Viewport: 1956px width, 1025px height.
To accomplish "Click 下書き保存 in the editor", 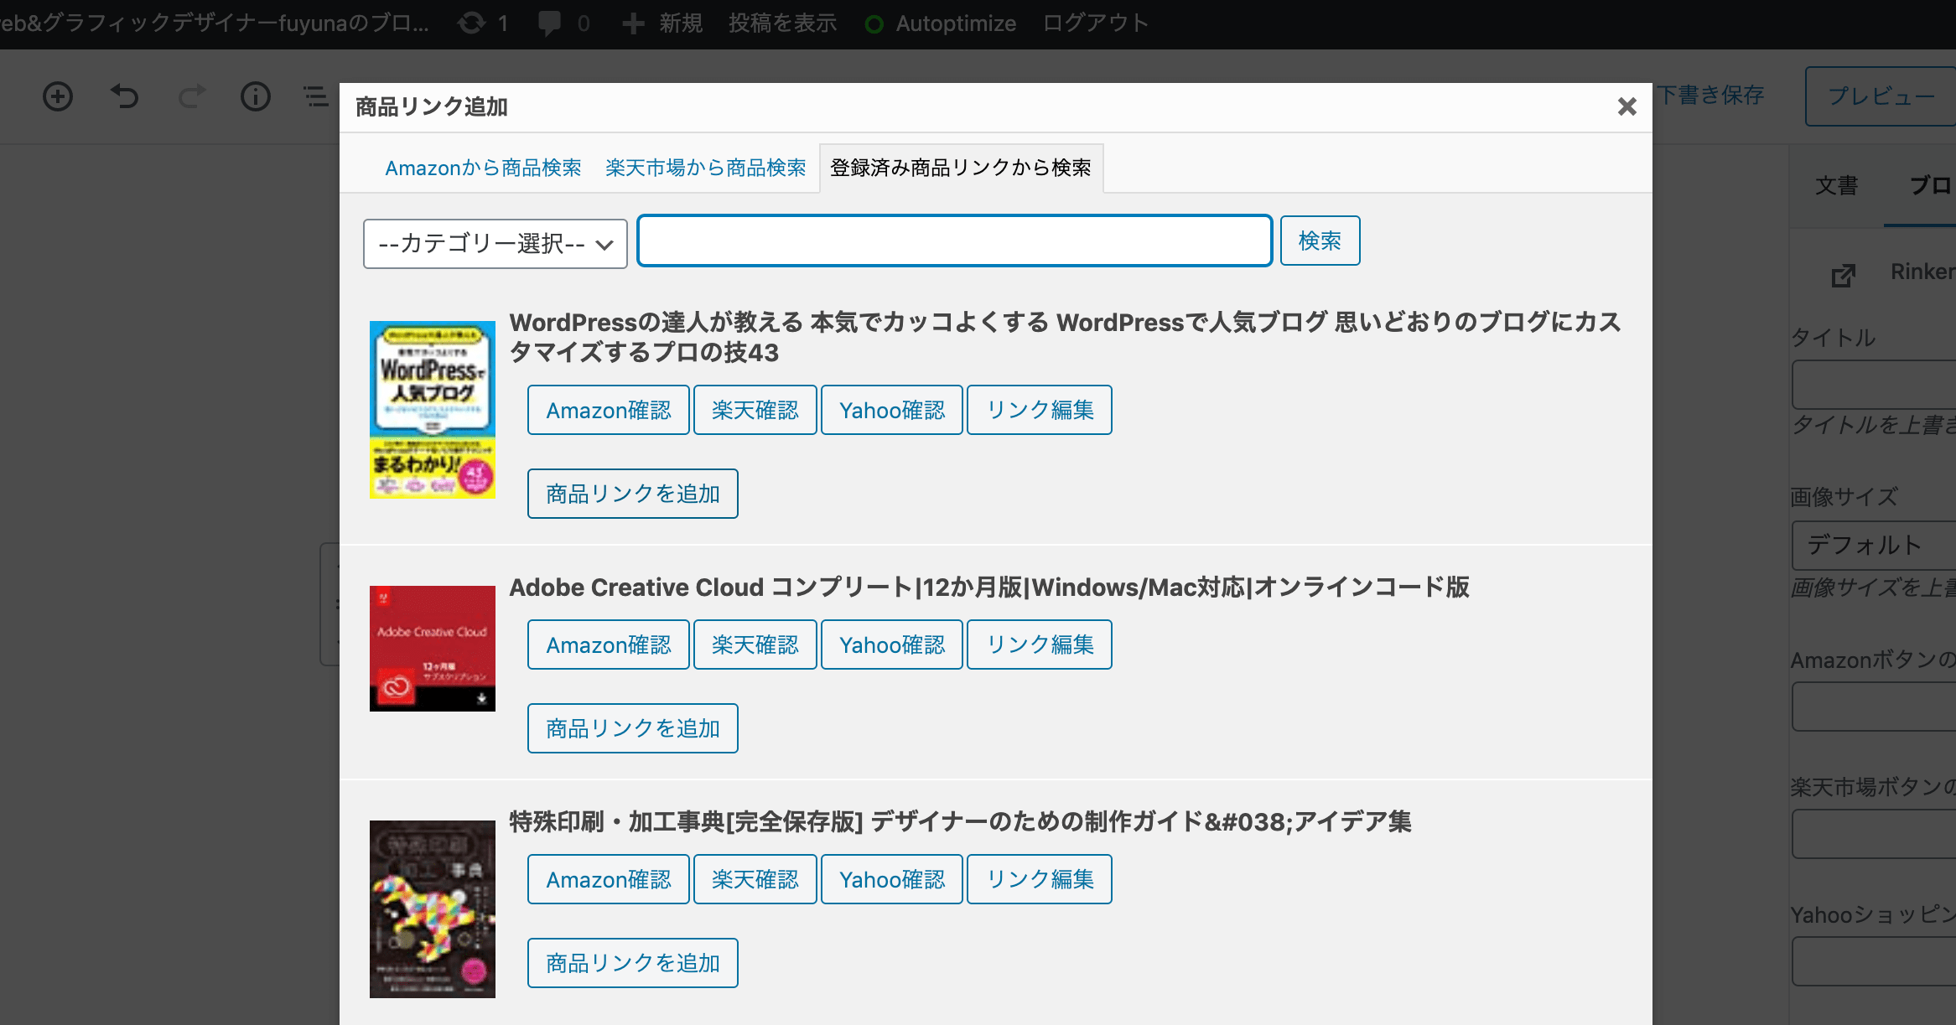I will point(1710,96).
